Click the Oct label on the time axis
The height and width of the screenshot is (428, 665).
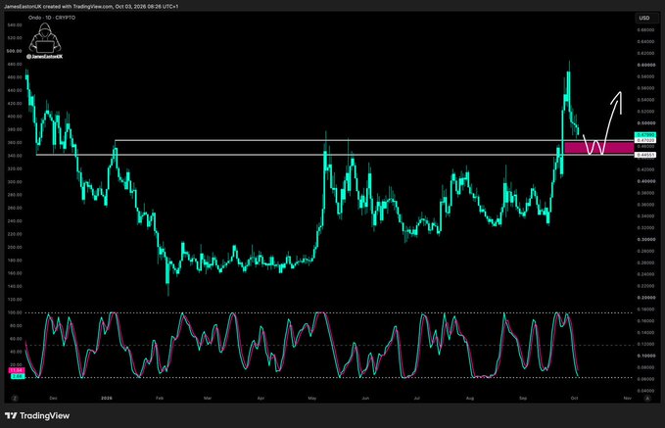coord(574,399)
